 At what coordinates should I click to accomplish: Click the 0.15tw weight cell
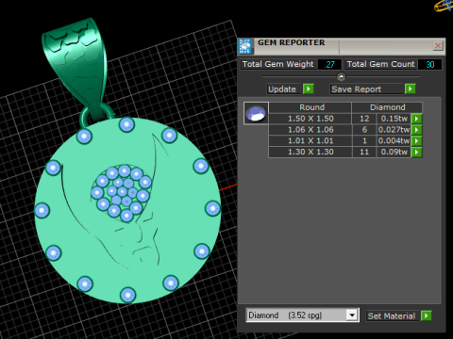pos(394,119)
